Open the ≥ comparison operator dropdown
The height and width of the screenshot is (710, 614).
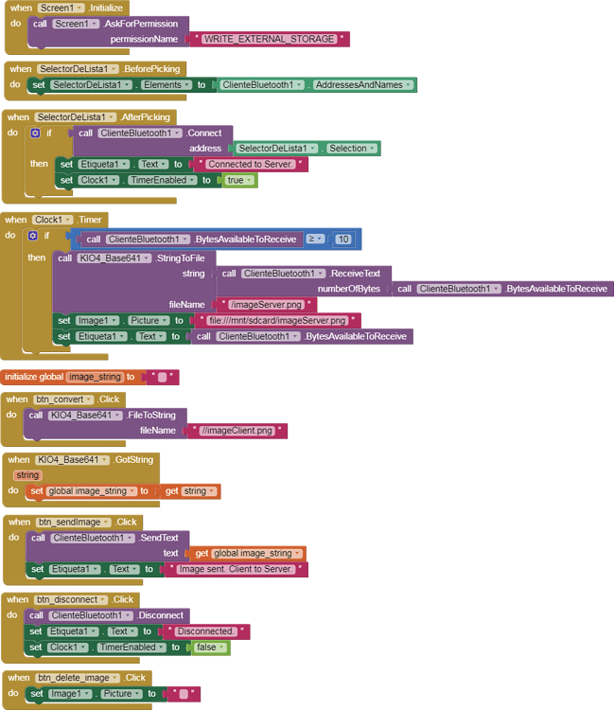click(316, 240)
